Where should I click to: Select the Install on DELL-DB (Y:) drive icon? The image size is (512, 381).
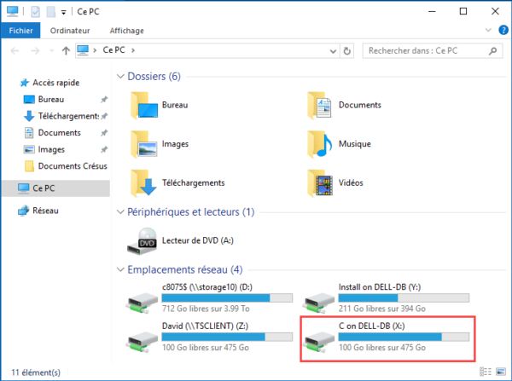[318, 303]
